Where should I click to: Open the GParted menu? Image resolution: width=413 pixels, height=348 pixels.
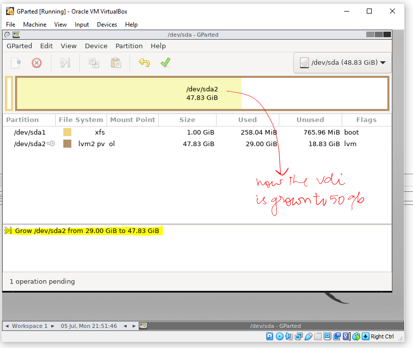19,46
